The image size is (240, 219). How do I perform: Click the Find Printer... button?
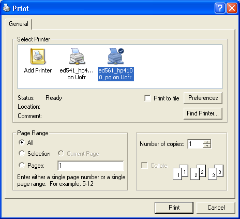pos(203,113)
